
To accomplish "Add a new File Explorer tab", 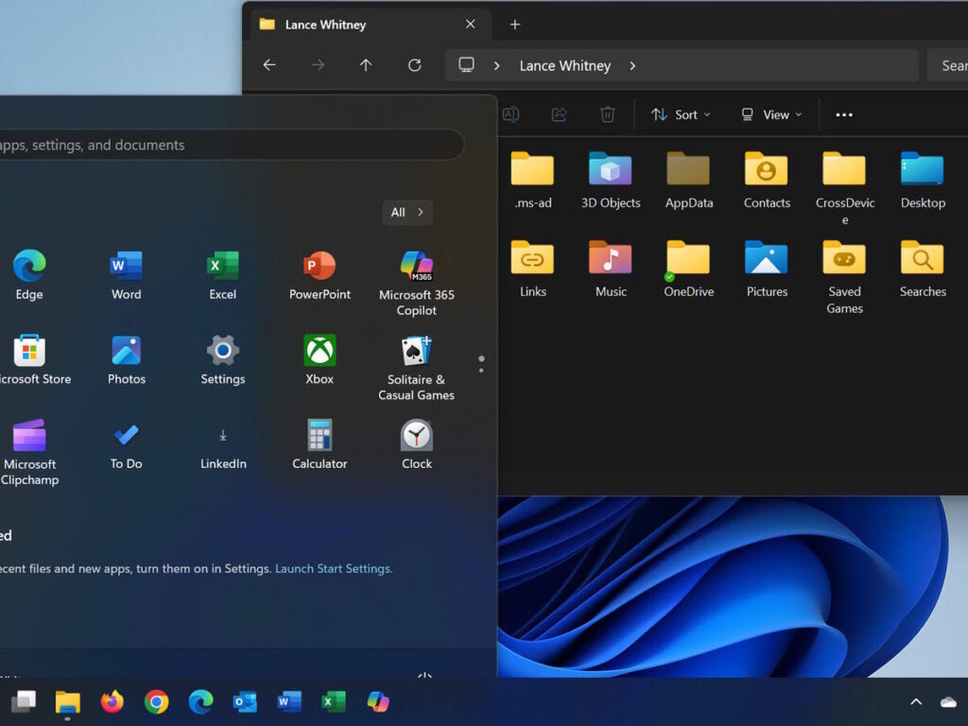I will pos(515,25).
